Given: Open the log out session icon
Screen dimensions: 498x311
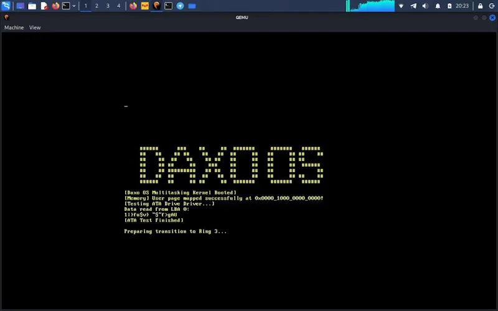Looking at the screenshot, I should (491, 6).
